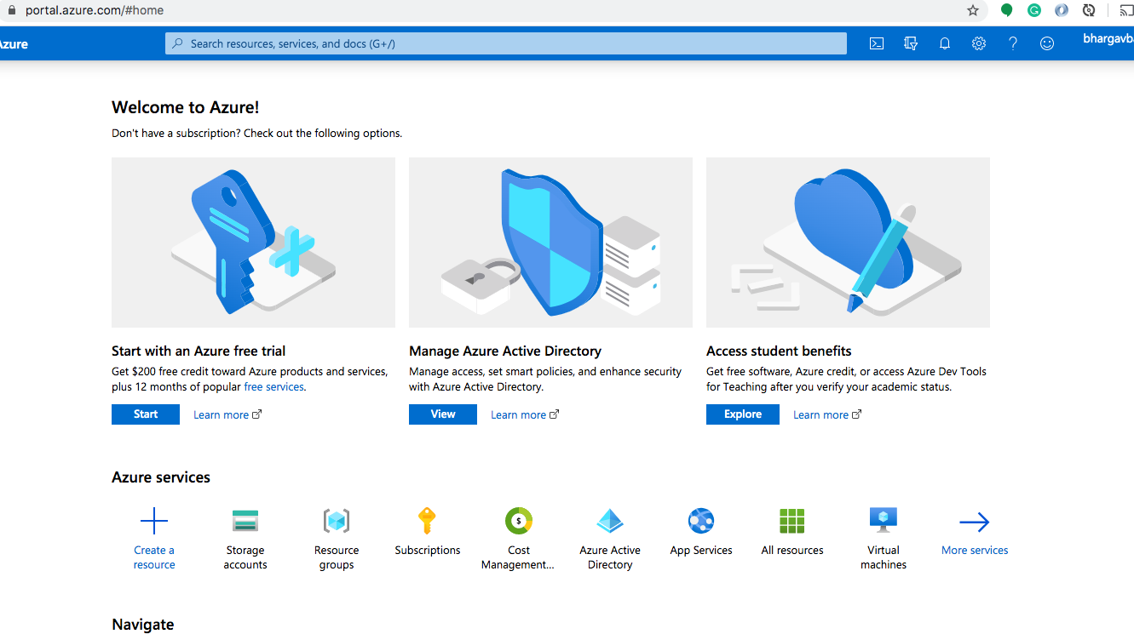The width and height of the screenshot is (1134, 634).
Task: Open Virtual machines service icon
Action: coord(884,520)
